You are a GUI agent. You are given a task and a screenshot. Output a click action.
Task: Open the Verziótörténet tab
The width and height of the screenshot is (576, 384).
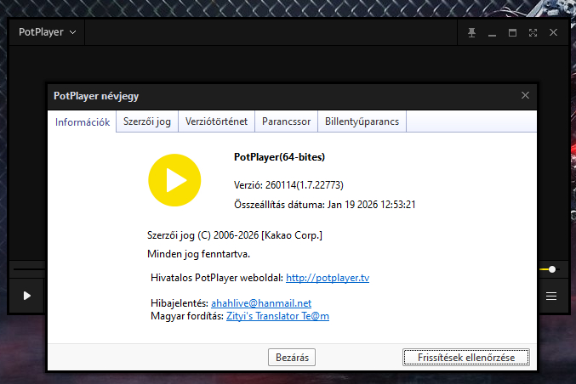pyautogui.click(x=216, y=121)
